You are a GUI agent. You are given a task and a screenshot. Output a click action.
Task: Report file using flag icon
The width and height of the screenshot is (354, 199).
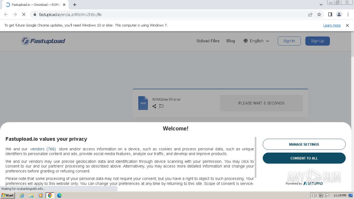pos(162,106)
